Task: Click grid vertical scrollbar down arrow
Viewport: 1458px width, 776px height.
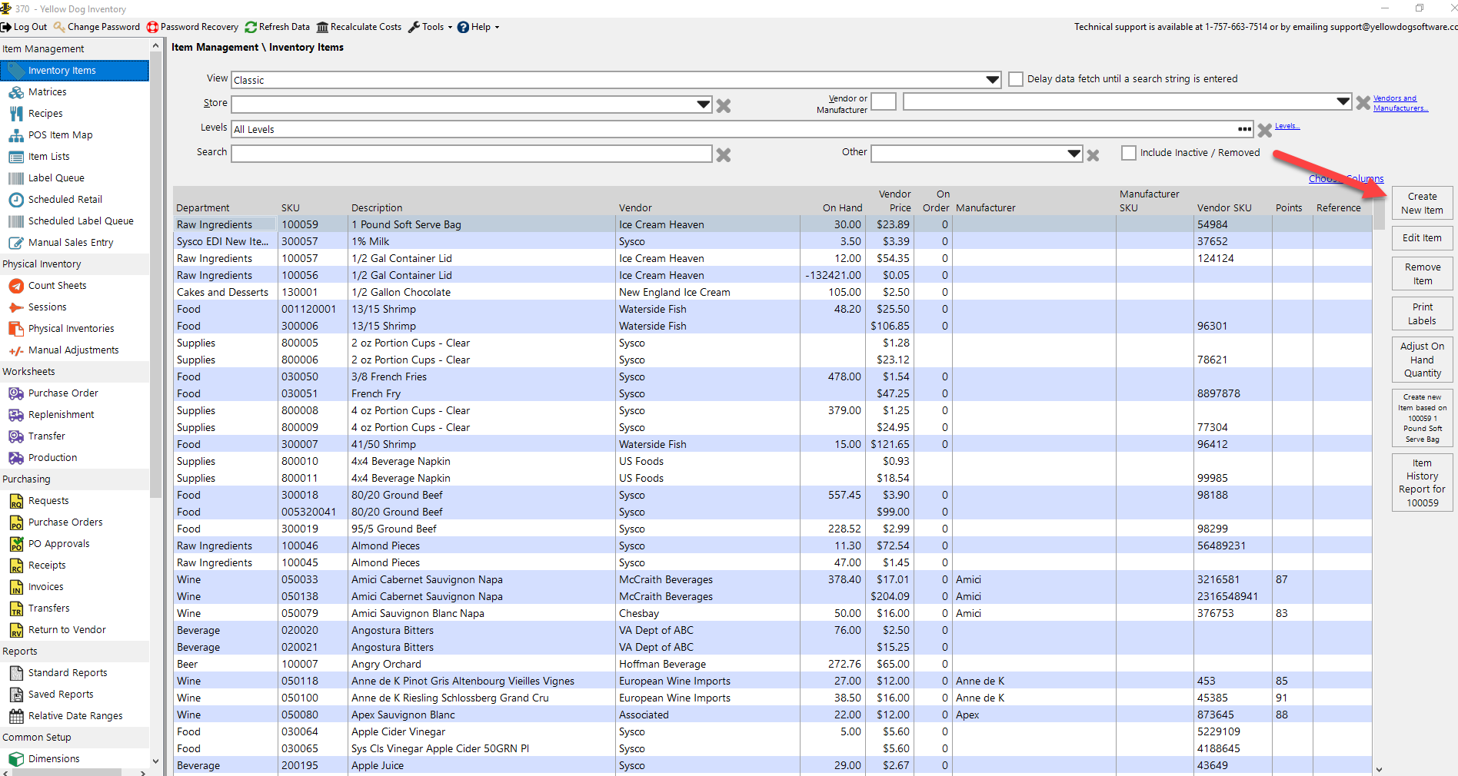Action: (x=1379, y=769)
